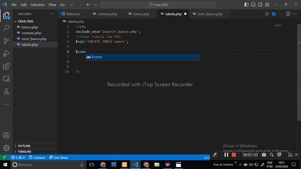Viewport: 301px width, 169px height.
Task: Open Explorer views and more actions ellipsis
Action: (51, 14)
